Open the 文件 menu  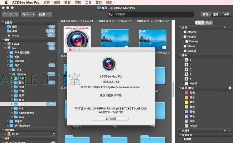(47, 3)
